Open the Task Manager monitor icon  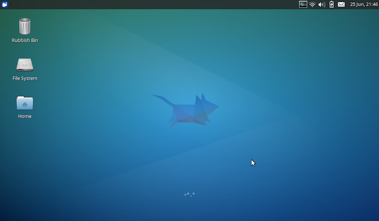click(x=303, y=4)
